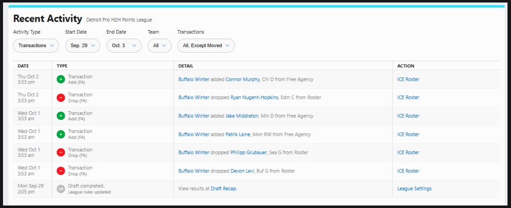This screenshot has width=511, height=208.
Task: Click ICE Roster link in Patrik Laine row
Action: coord(408,134)
